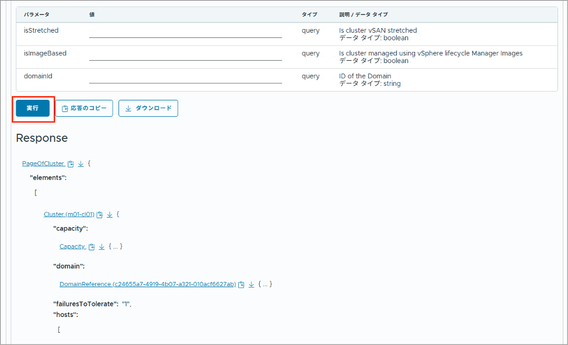This screenshot has width=568, height=345.
Task: Click the パラメータ column header
Action: (x=37, y=15)
